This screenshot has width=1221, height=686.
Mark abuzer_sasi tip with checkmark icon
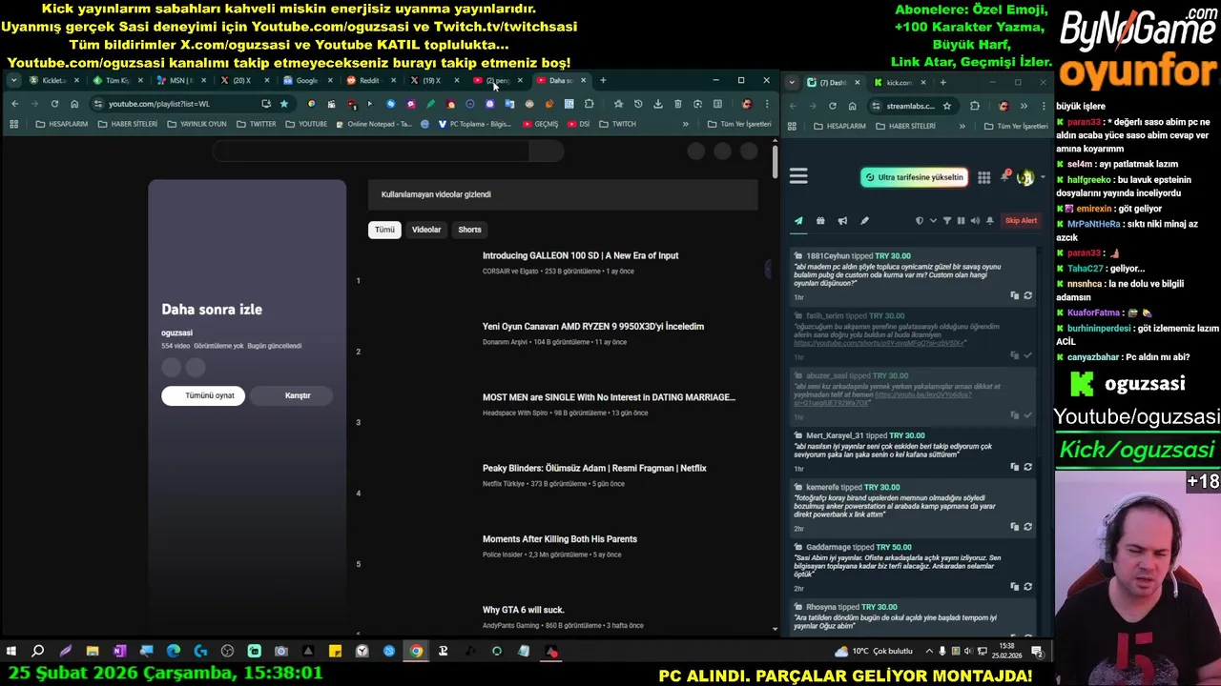1027,415
